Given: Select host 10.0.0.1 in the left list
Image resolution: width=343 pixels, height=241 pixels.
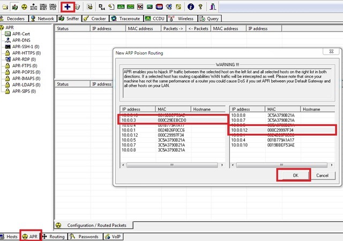Looking at the screenshot, I should (x=173, y=130).
